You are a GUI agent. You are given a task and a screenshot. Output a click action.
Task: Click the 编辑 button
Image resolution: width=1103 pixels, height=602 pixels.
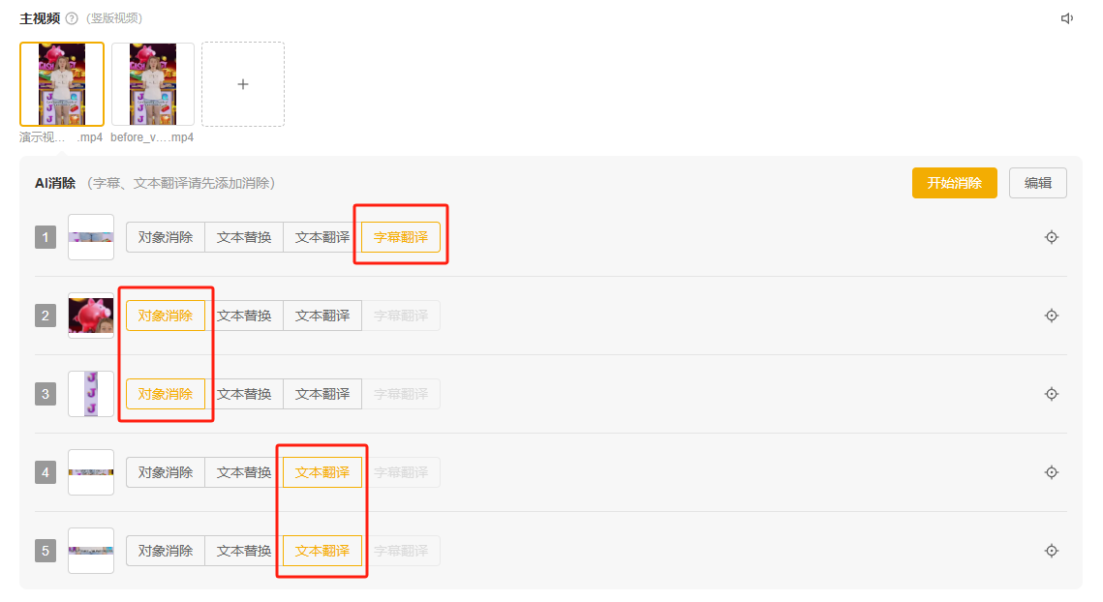coord(1037,183)
